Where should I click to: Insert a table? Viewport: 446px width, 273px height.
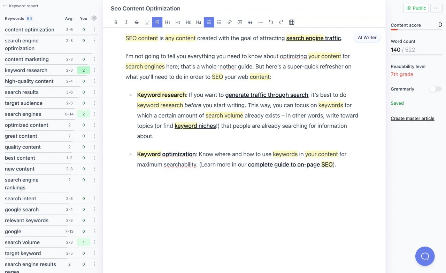pyautogui.click(x=292, y=22)
